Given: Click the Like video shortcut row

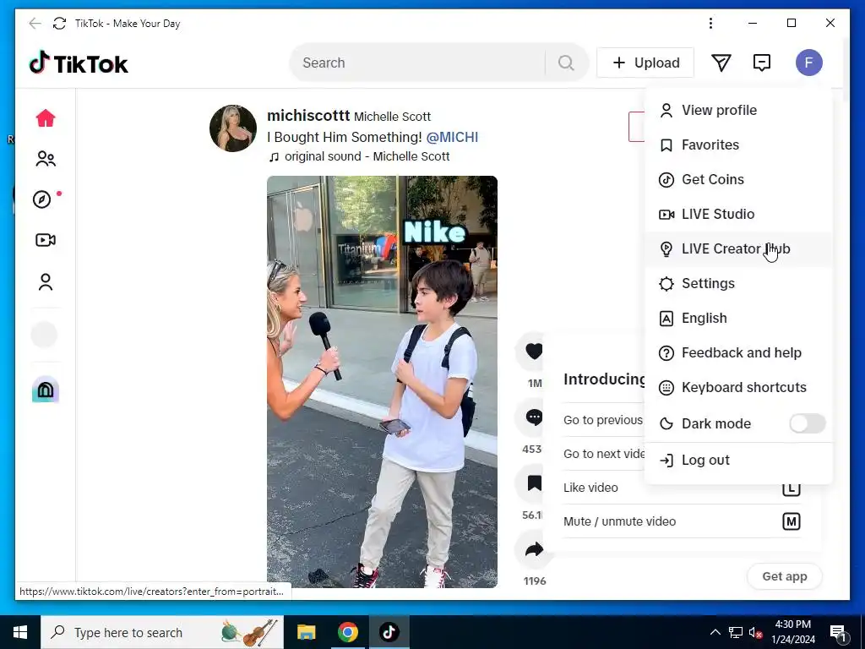Looking at the screenshot, I should click(x=682, y=488).
